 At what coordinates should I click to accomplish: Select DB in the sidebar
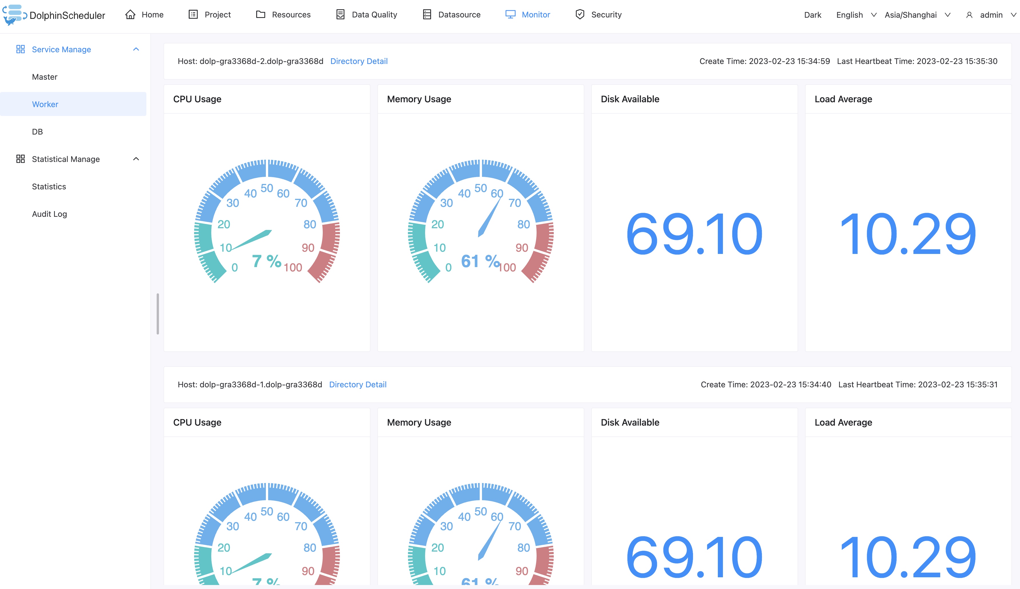37,131
